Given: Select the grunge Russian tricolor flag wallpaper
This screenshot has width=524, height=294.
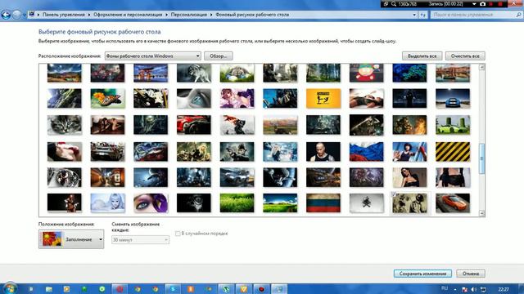Looking at the screenshot, I should (x=323, y=203).
